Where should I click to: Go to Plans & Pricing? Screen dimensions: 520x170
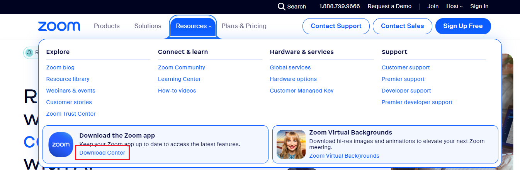(244, 26)
